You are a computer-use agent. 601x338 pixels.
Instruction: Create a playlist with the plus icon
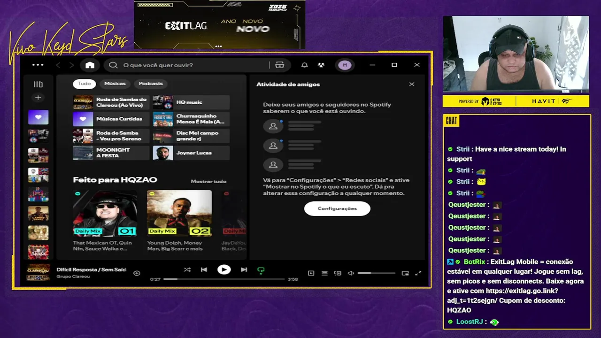(38, 98)
